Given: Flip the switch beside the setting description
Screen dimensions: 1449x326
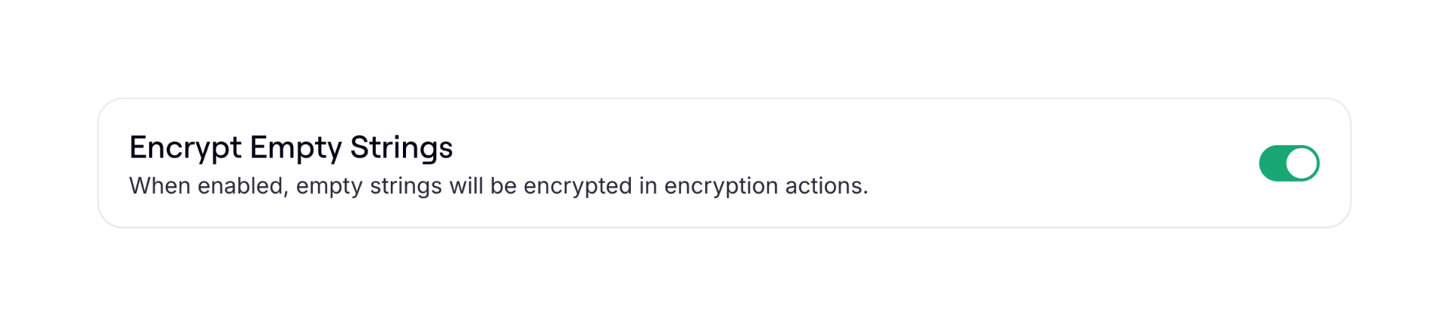Looking at the screenshot, I should click(x=1288, y=163).
